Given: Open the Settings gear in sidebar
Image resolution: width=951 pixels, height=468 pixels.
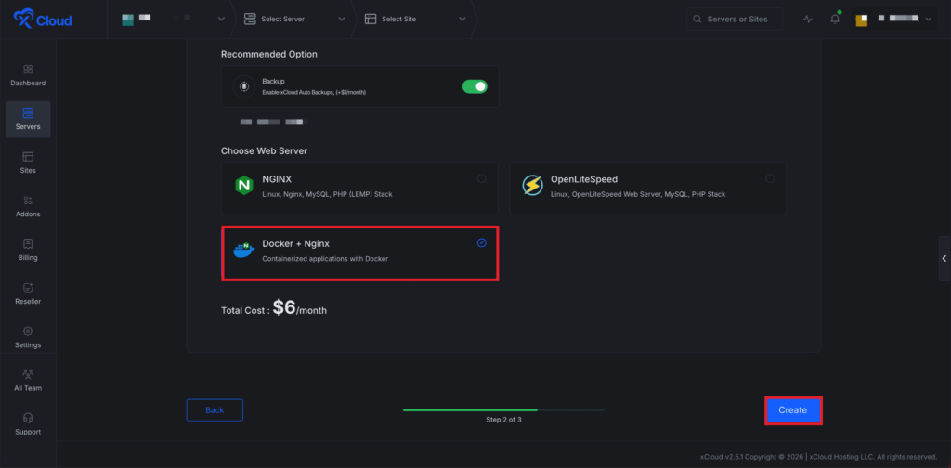Looking at the screenshot, I should tap(28, 332).
